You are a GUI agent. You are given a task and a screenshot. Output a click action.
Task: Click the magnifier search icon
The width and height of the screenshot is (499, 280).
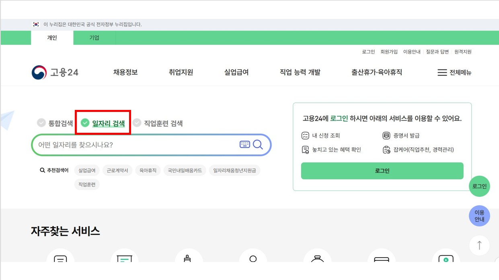(258, 144)
